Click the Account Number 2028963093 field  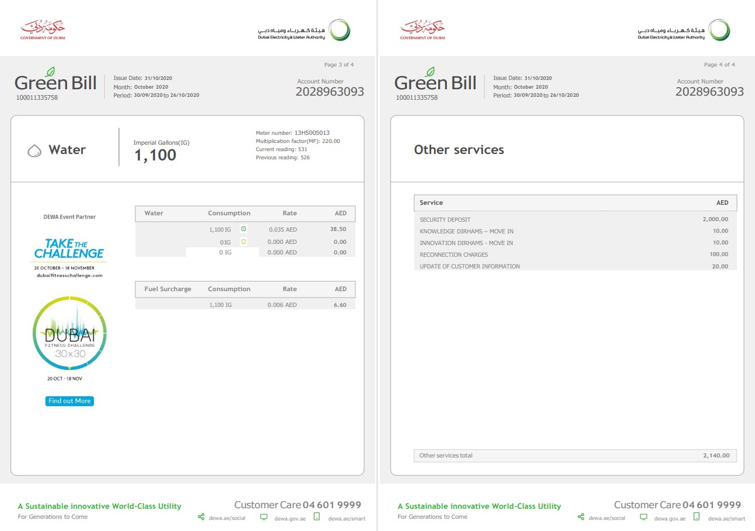[330, 92]
